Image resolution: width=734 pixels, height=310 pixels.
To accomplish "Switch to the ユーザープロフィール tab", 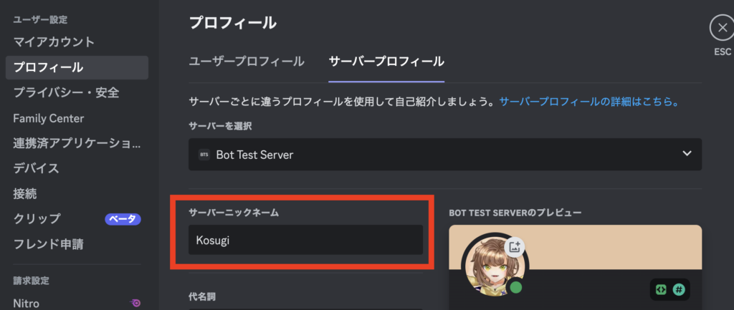I will coord(247,62).
